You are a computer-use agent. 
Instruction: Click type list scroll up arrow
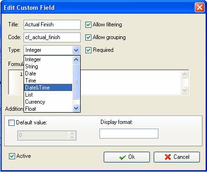76,60
